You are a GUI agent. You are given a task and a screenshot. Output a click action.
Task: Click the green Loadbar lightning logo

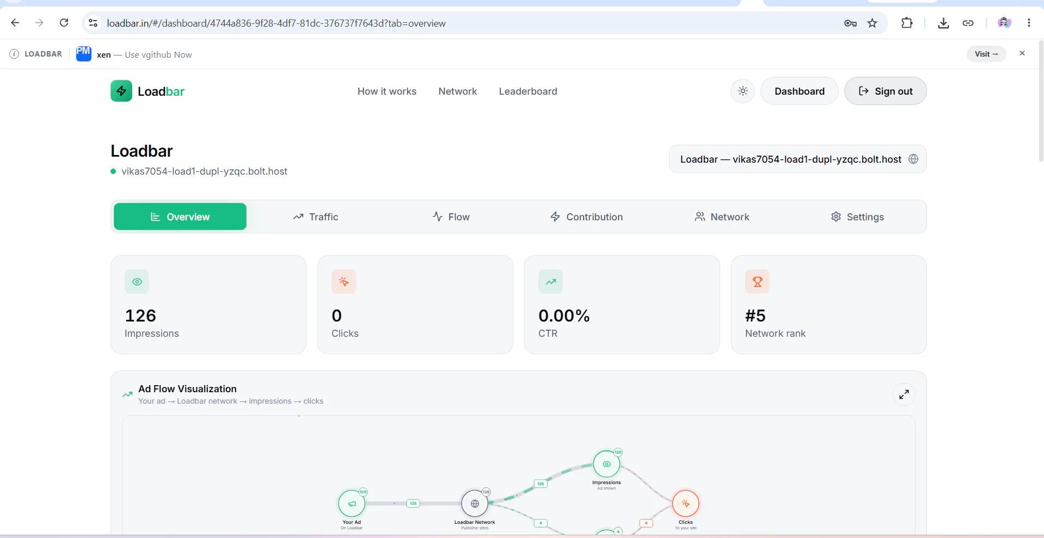pos(121,91)
